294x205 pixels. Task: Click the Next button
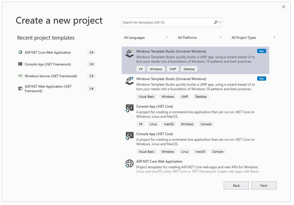click(x=264, y=185)
